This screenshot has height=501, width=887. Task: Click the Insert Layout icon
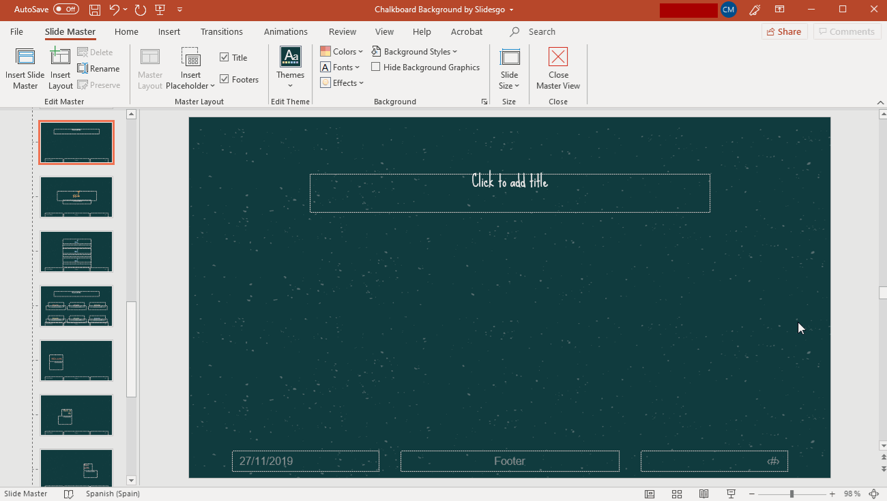60,57
